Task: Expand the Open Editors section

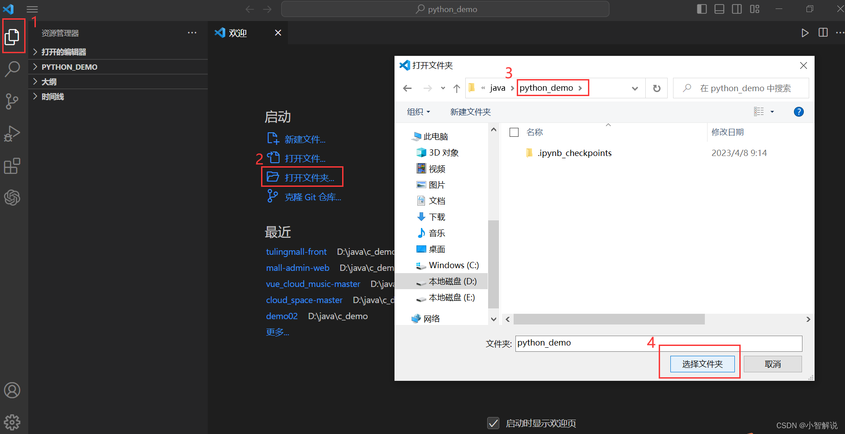Action: pyautogui.click(x=118, y=52)
